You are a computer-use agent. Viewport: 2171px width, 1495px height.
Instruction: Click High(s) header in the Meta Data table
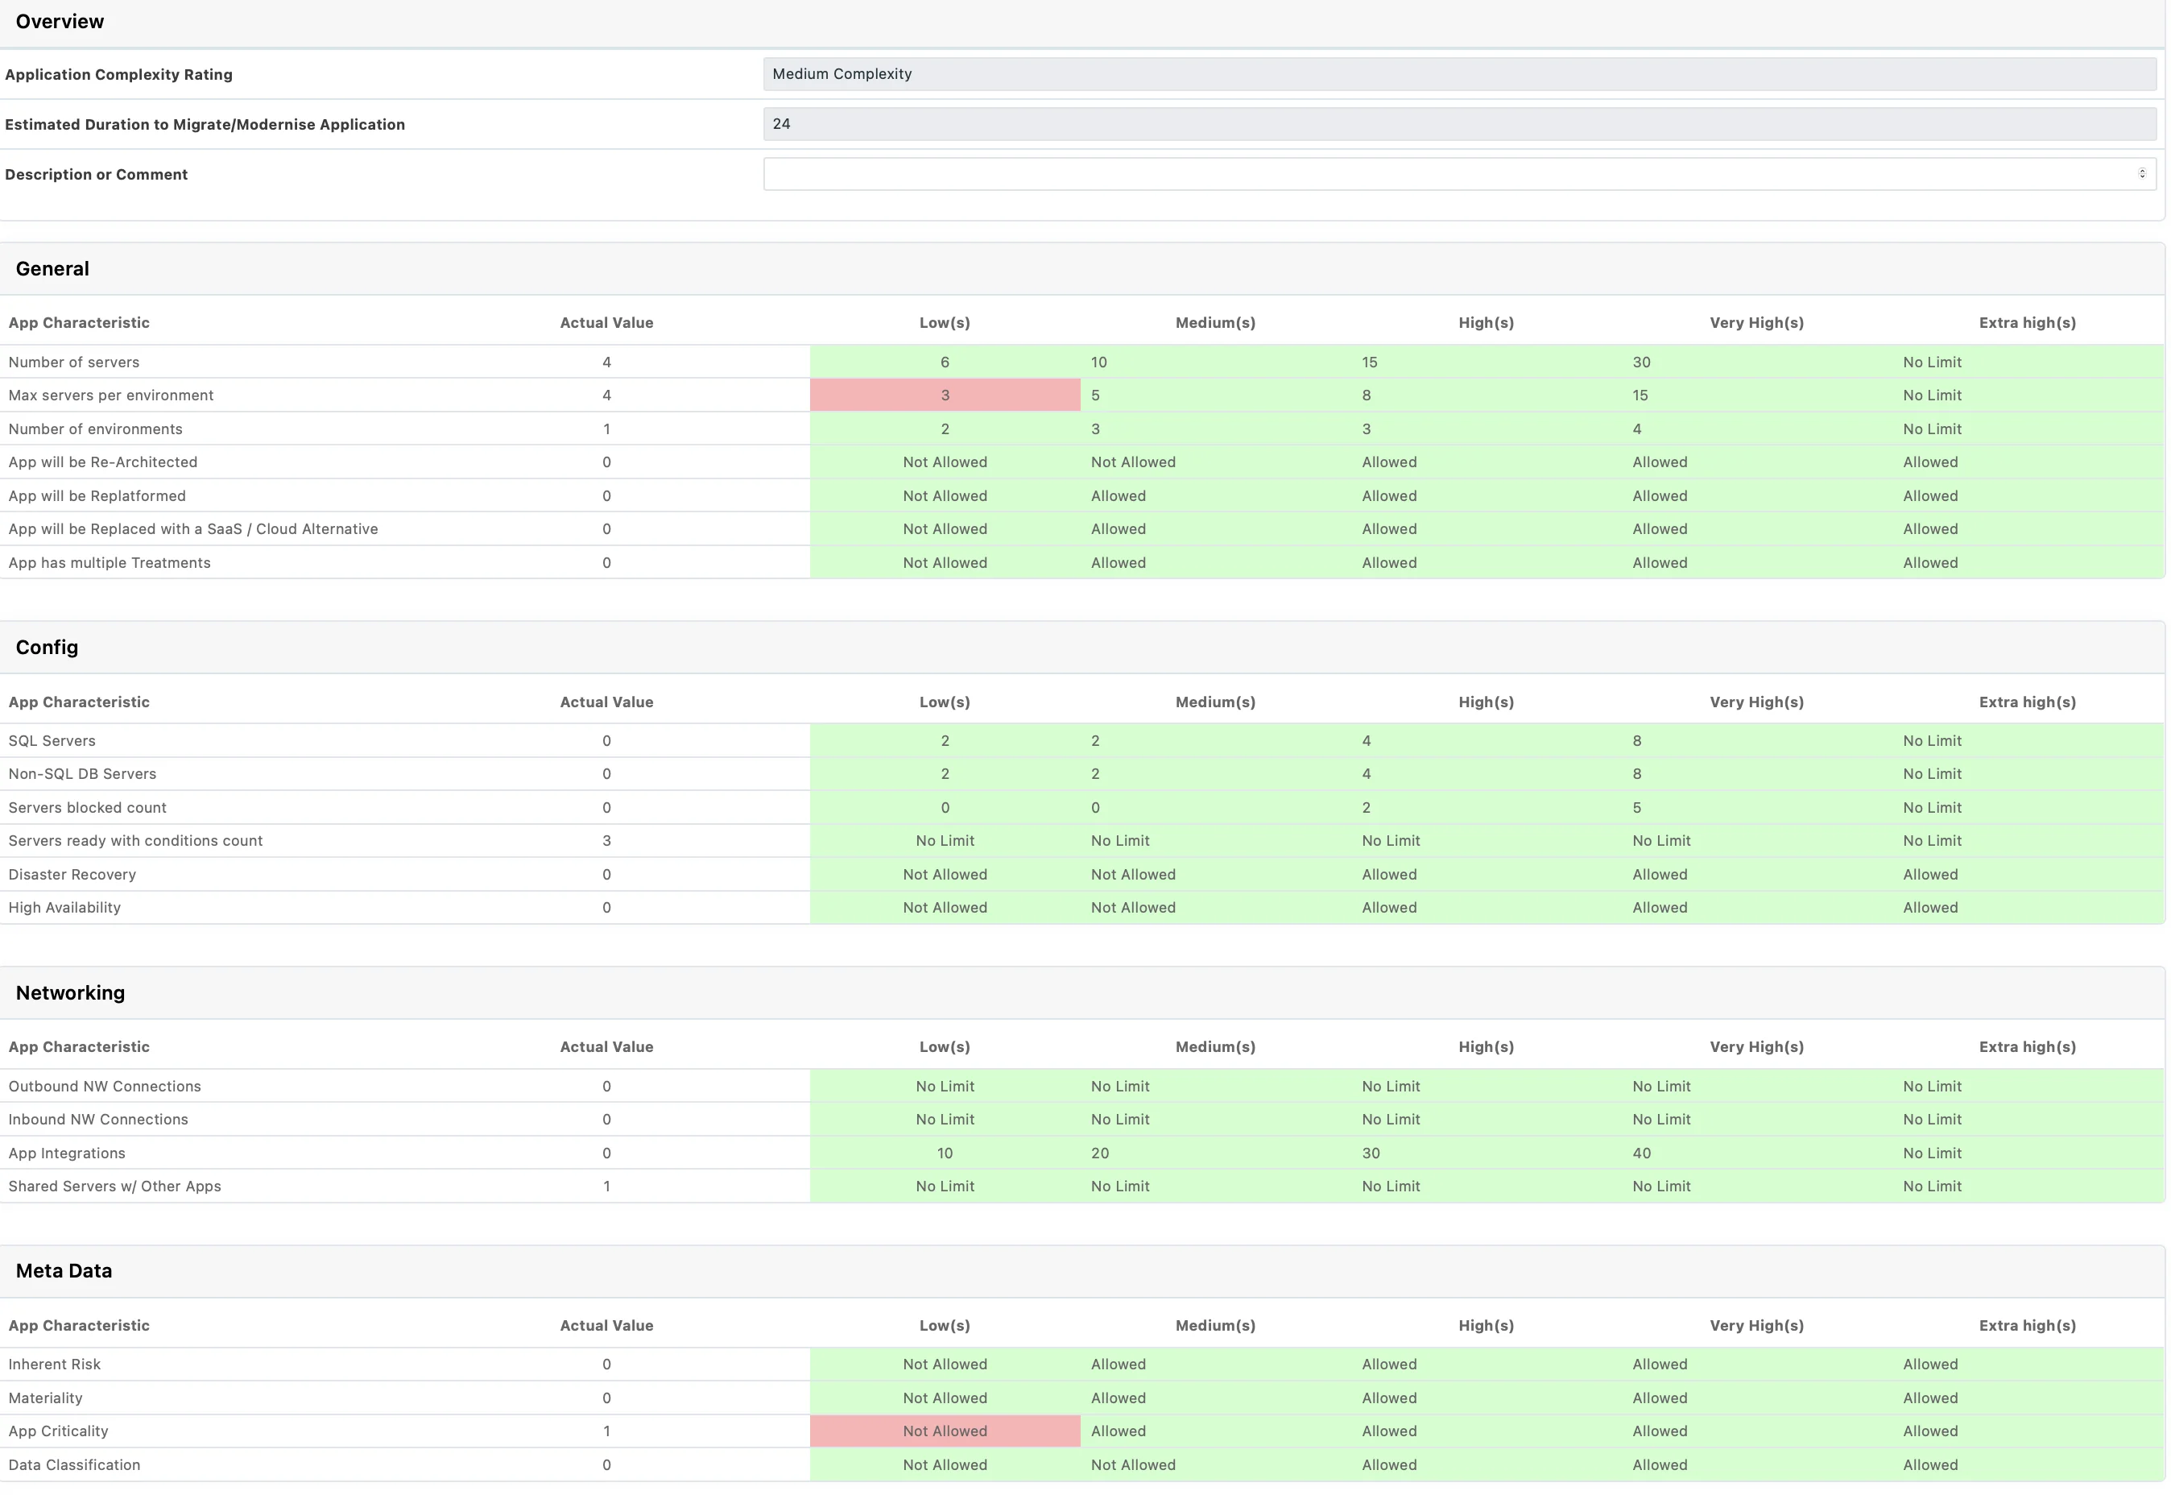(x=1486, y=1326)
